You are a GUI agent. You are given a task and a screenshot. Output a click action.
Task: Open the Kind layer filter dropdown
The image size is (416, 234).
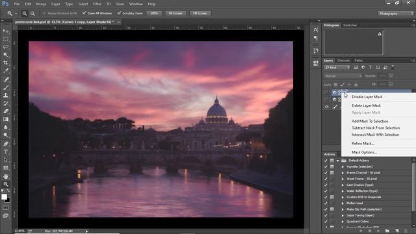point(337,68)
